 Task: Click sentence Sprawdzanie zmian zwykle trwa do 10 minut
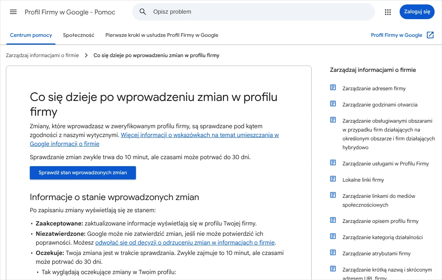click(140, 157)
